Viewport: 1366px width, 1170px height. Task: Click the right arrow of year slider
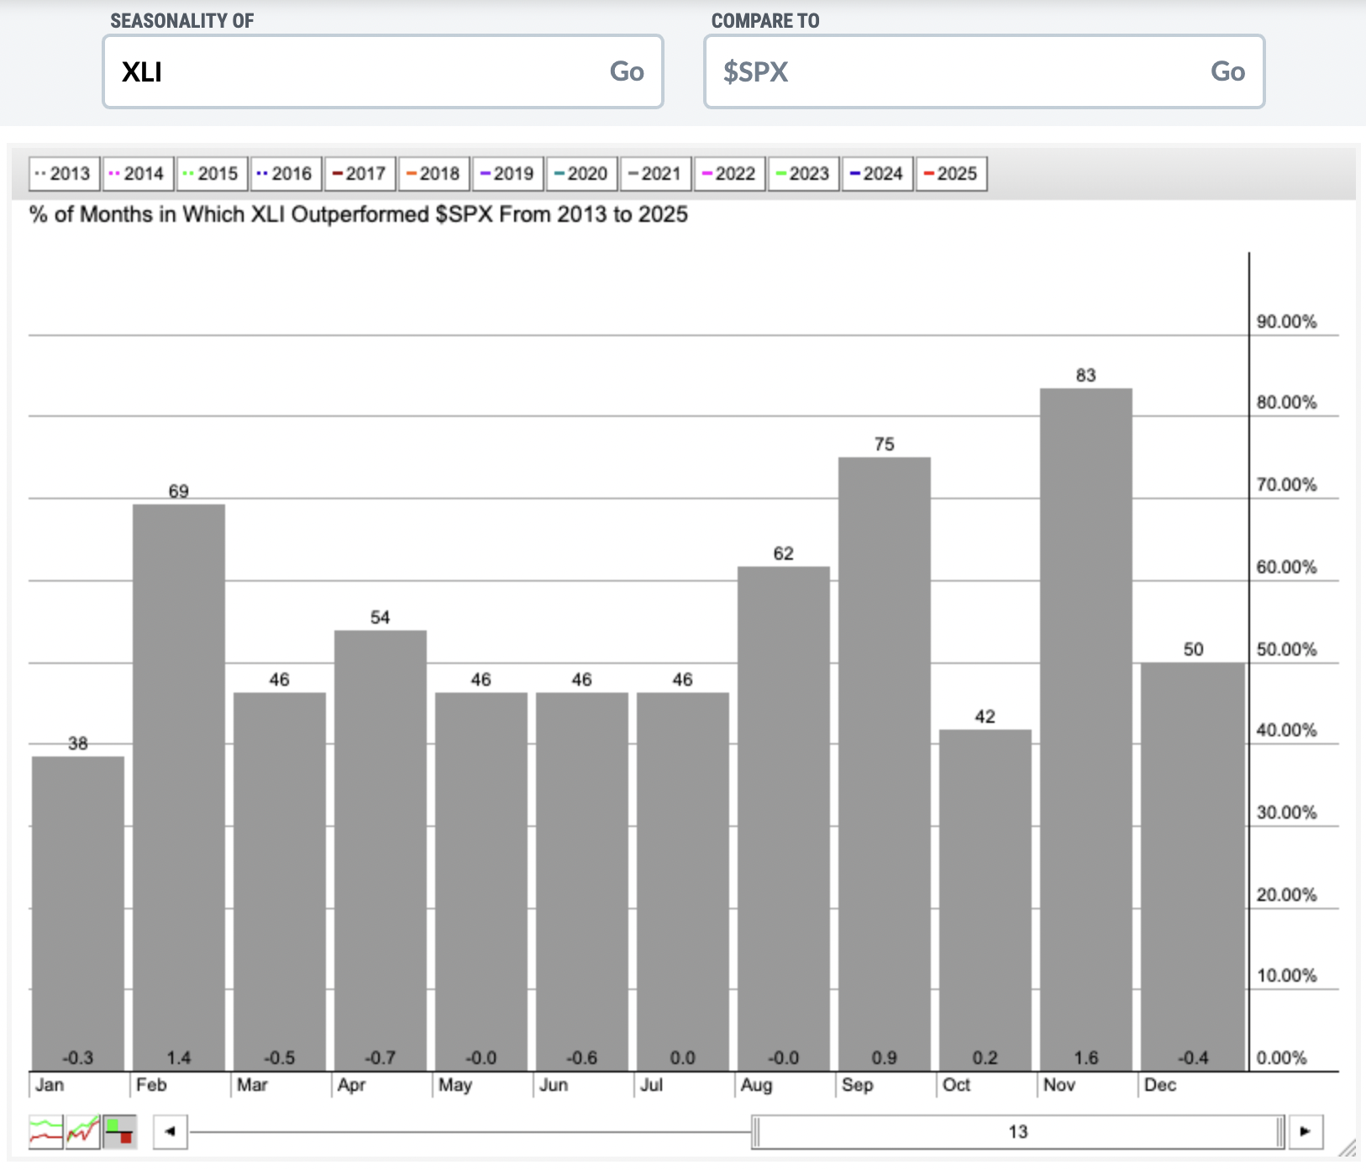click(1305, 1131)
